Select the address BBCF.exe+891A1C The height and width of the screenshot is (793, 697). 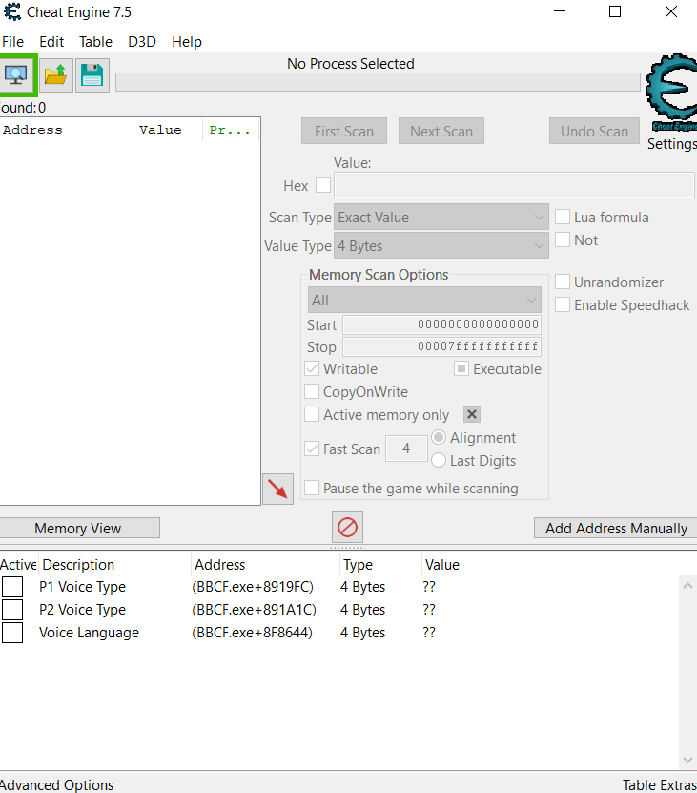pos(254,610)
